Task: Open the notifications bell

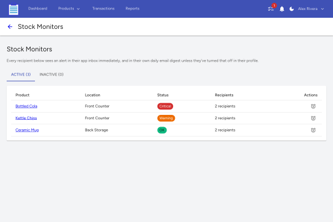Action: (x=282, y=9)
